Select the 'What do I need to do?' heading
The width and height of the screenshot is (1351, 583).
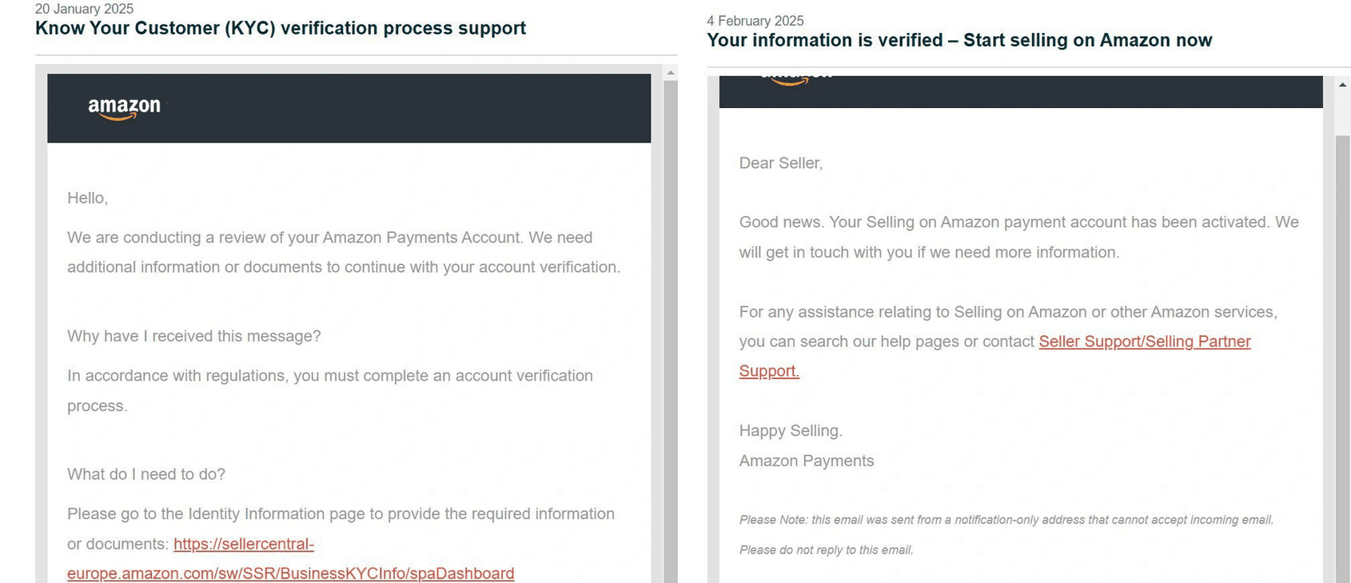(x=145, y=473)
